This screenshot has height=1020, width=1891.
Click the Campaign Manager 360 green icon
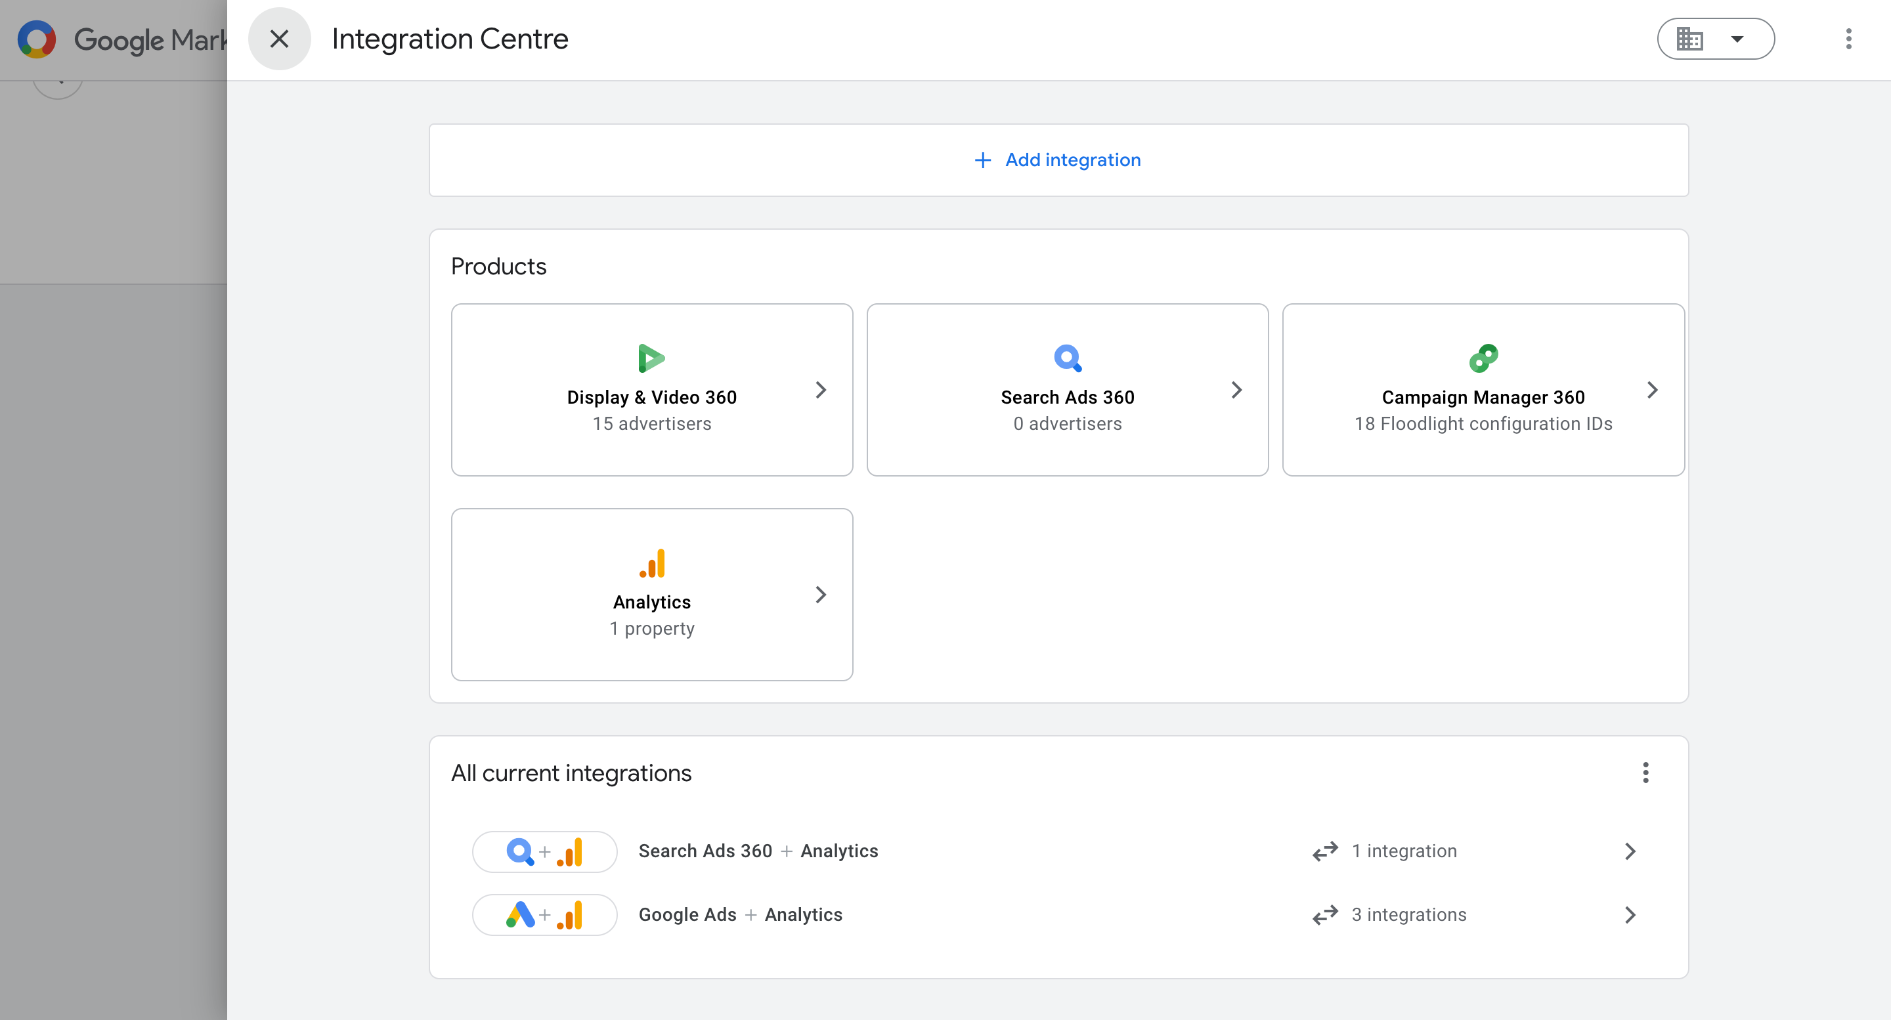(x=1483, y=358)
